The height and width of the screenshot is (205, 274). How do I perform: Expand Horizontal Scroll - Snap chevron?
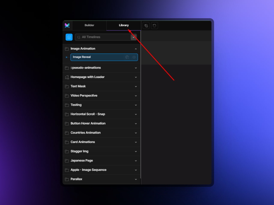pos(136,114)
